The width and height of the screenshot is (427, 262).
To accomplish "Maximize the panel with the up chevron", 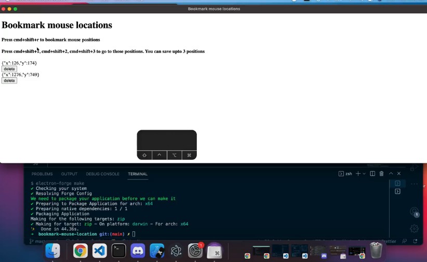I will pos(391,174).
